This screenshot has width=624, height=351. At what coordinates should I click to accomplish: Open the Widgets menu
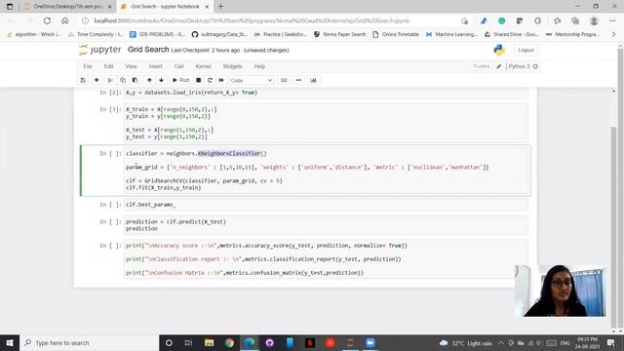232,66
